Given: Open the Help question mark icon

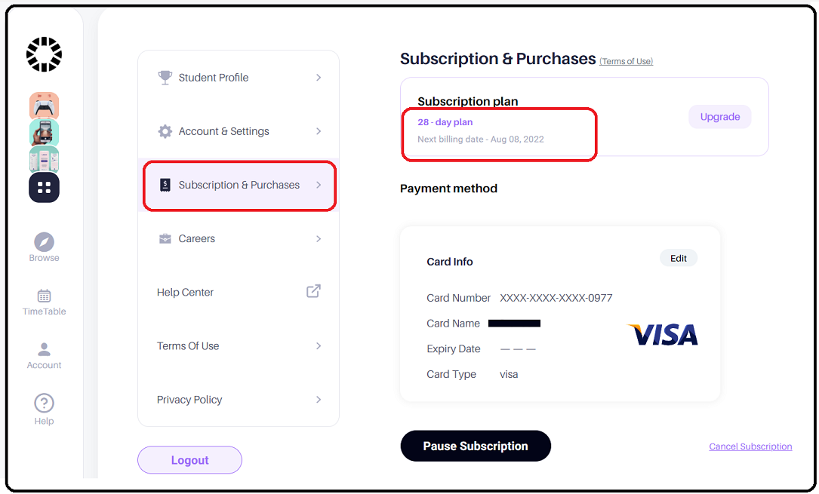Looking at the screenshot, I should 44,403.
